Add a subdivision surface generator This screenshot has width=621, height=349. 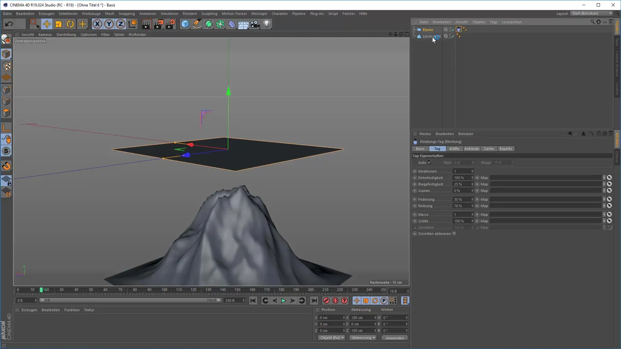click(x=209, y=24)
